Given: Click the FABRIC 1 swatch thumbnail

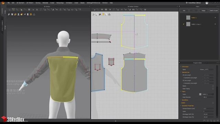Looking at the screenshot, I should pyautogui.click(x=188, y=18).
